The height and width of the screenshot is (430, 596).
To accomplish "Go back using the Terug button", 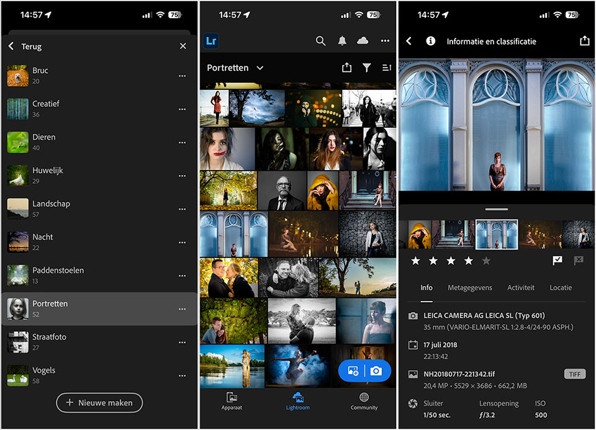I will pos(25,47).
